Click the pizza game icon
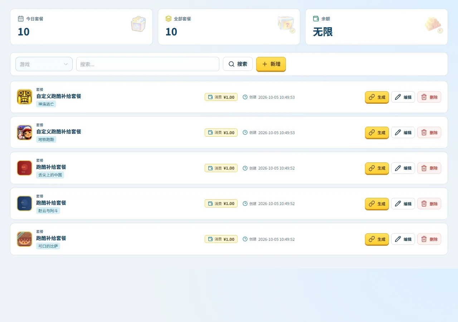 [24, 239]
